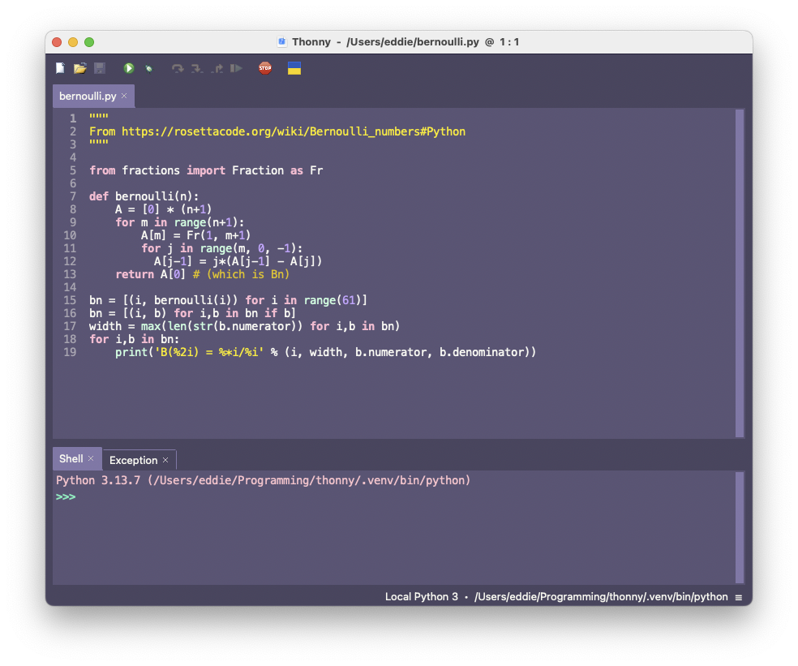The height and width of the screenshot is (666, 798).
Task: Click the rosettacode.org URL on line 2
Action: click(293, 131)
